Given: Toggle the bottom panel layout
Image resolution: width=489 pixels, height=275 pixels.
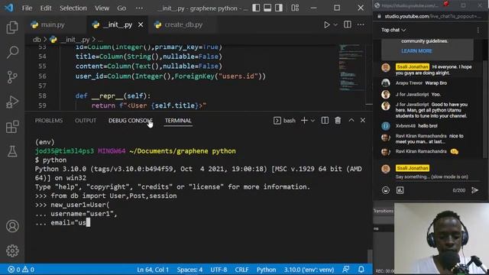Looking at the screenshot, I should pos(267,8).
